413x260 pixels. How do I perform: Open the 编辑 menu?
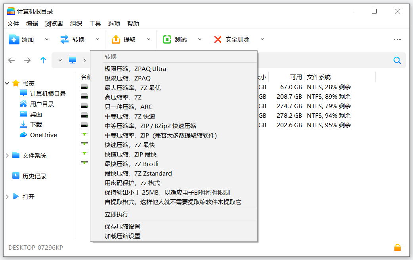[32, 24]
